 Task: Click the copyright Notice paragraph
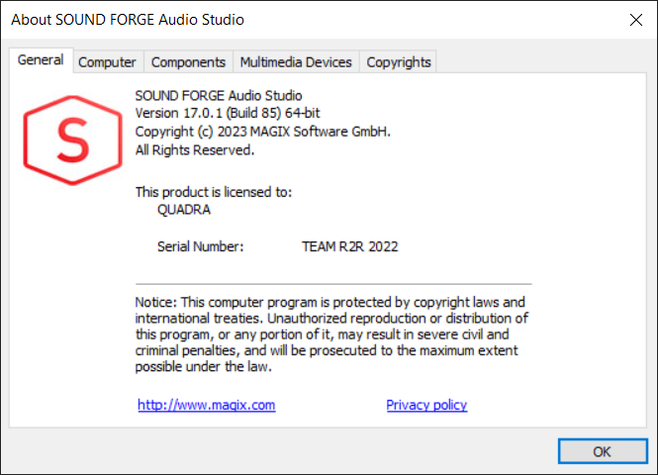(331, 334)
